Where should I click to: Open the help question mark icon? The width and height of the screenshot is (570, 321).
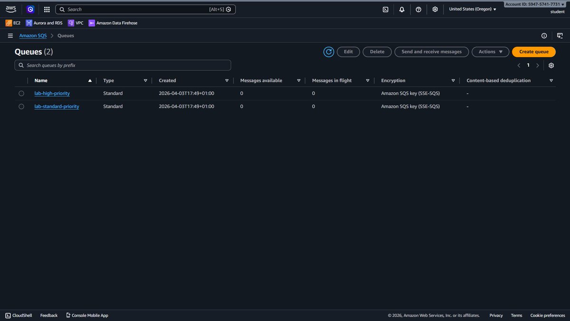coord(418,9)
